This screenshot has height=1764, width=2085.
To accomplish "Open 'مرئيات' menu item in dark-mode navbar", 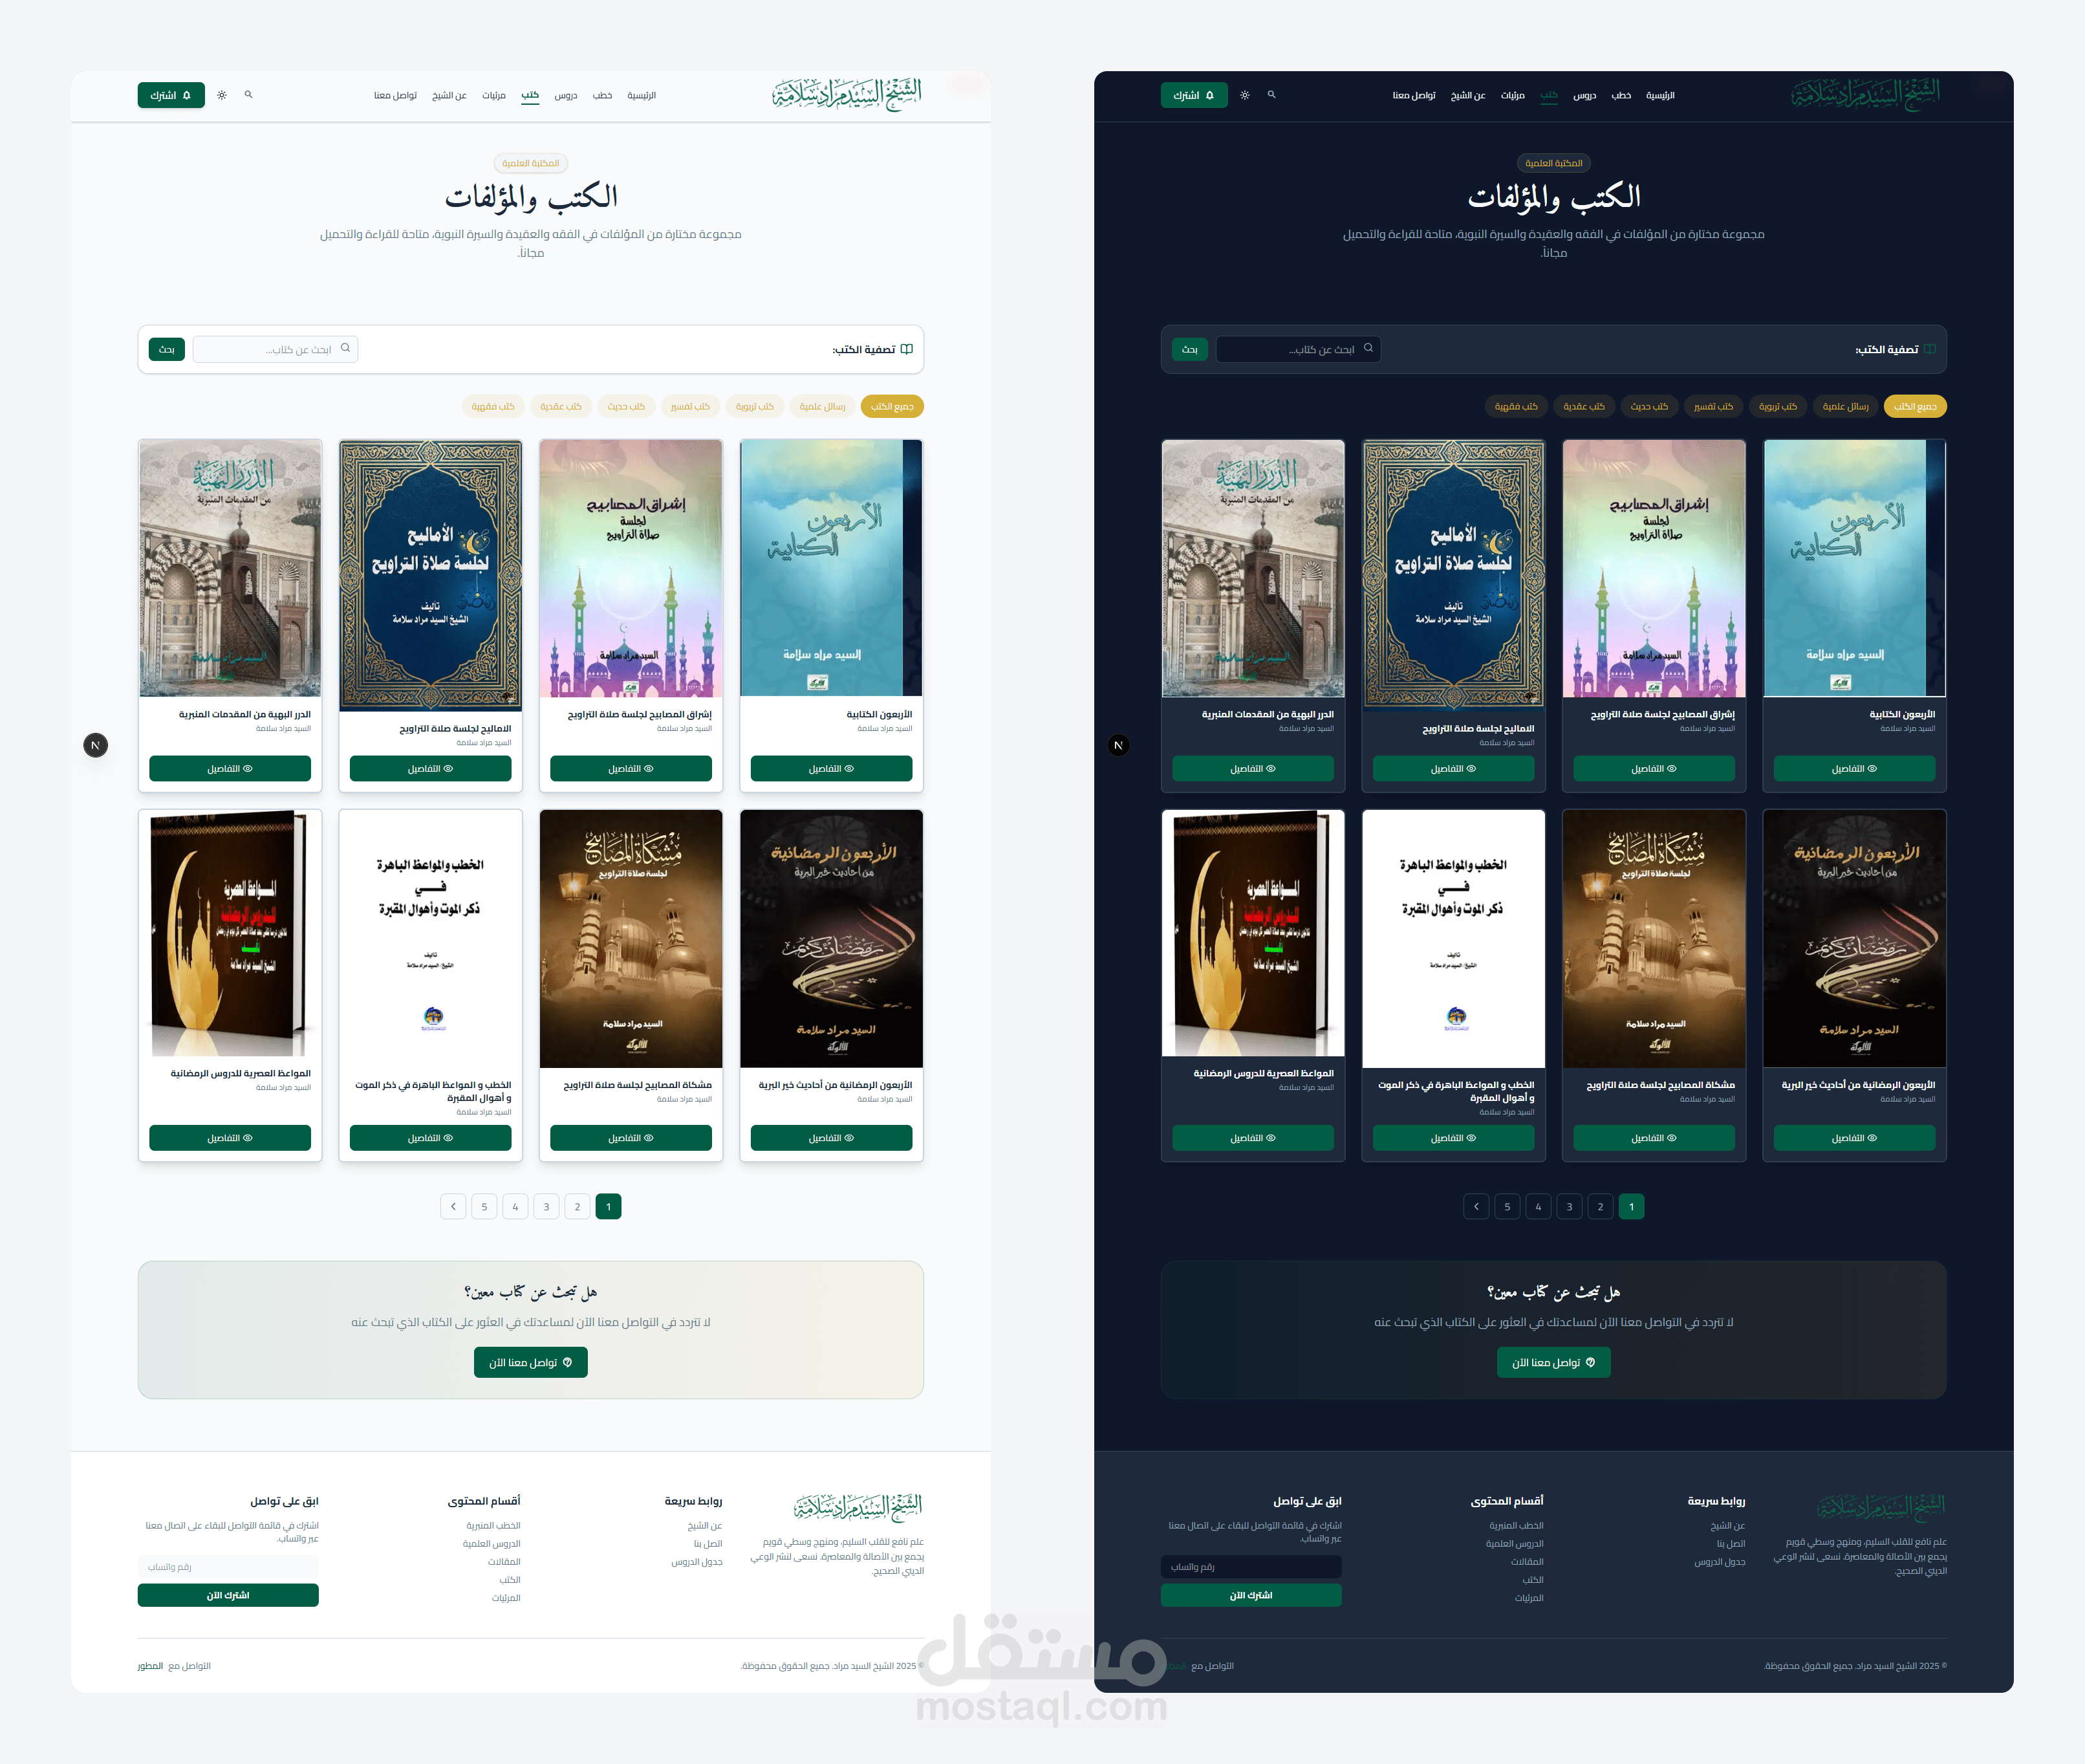I will pyautogui.click(x=1512, y=95).
